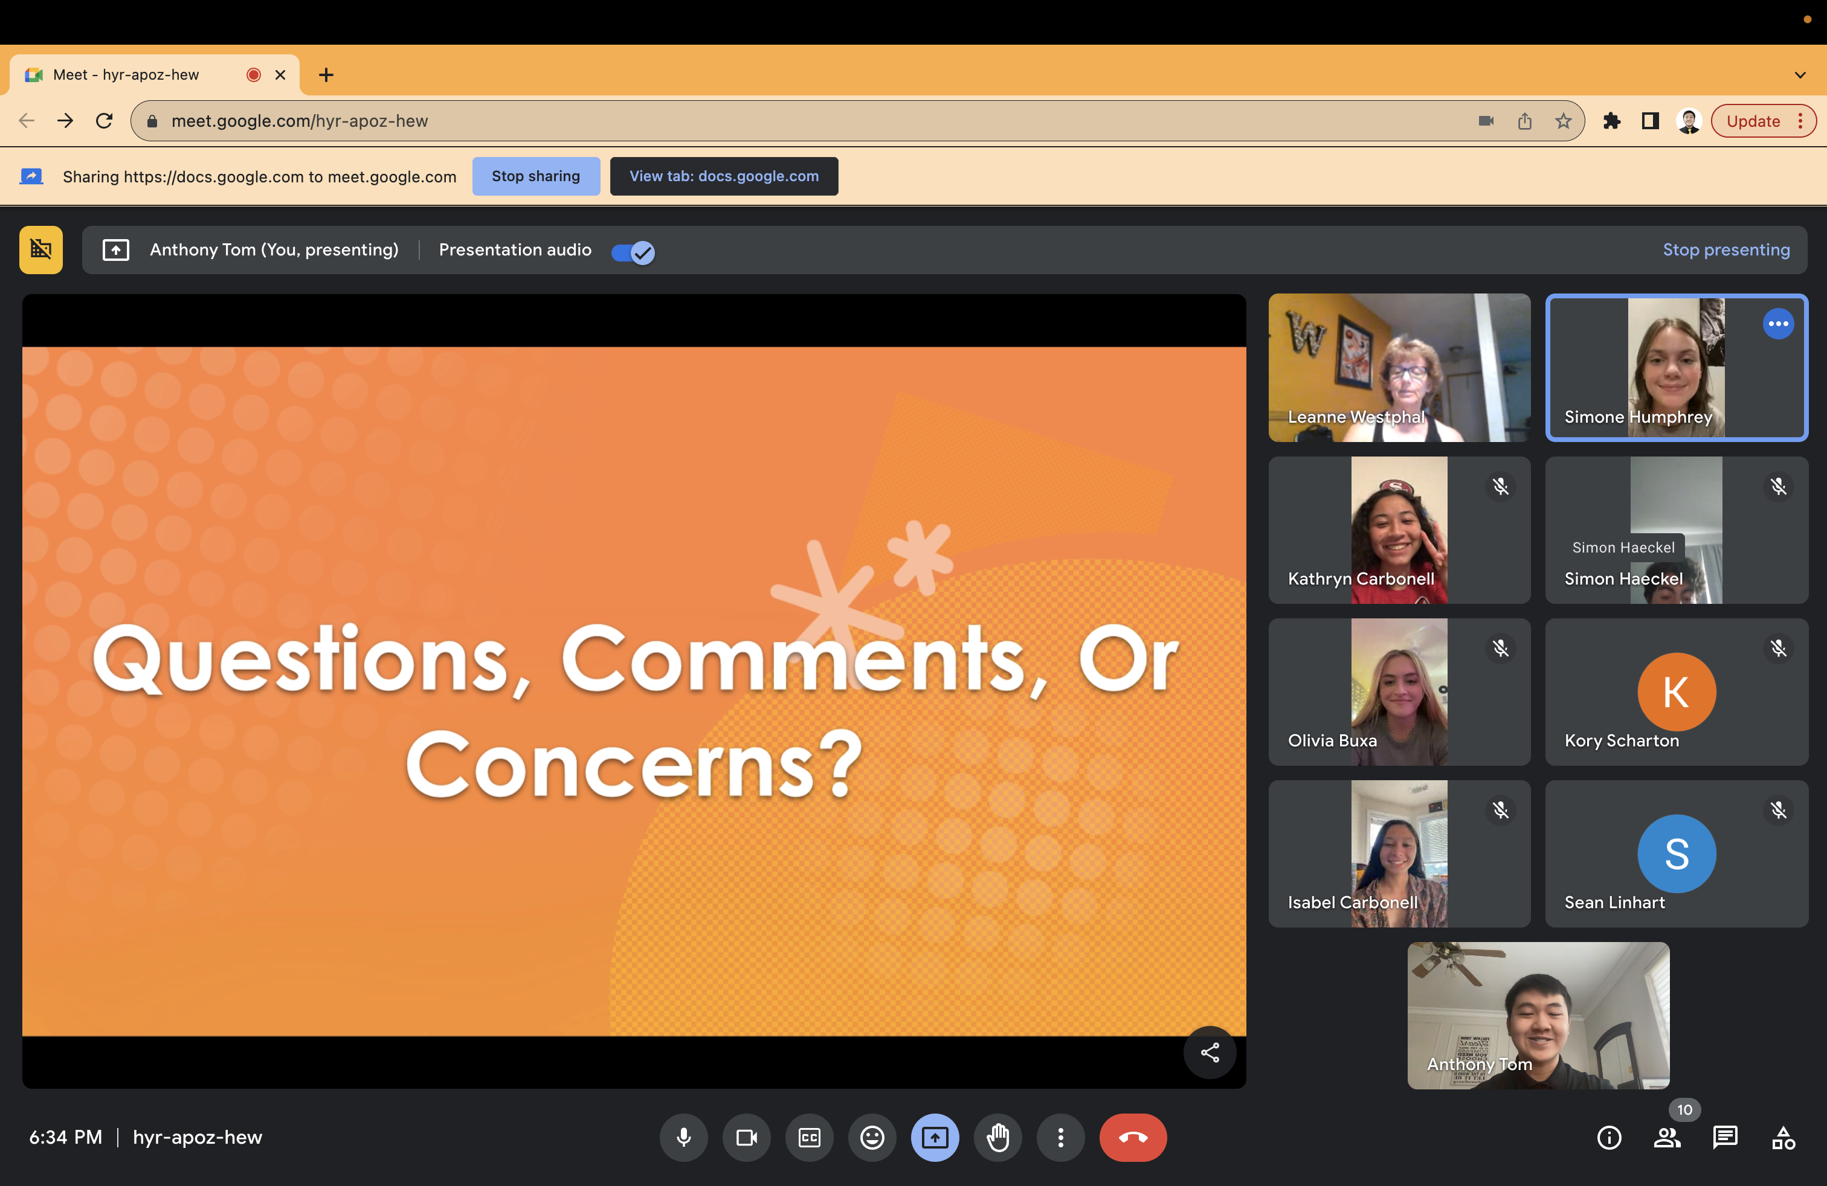The height and width of the screenshot is (1186, 1827).
Task: Click the Stop sharing button
Action: [x=536, y=176]
